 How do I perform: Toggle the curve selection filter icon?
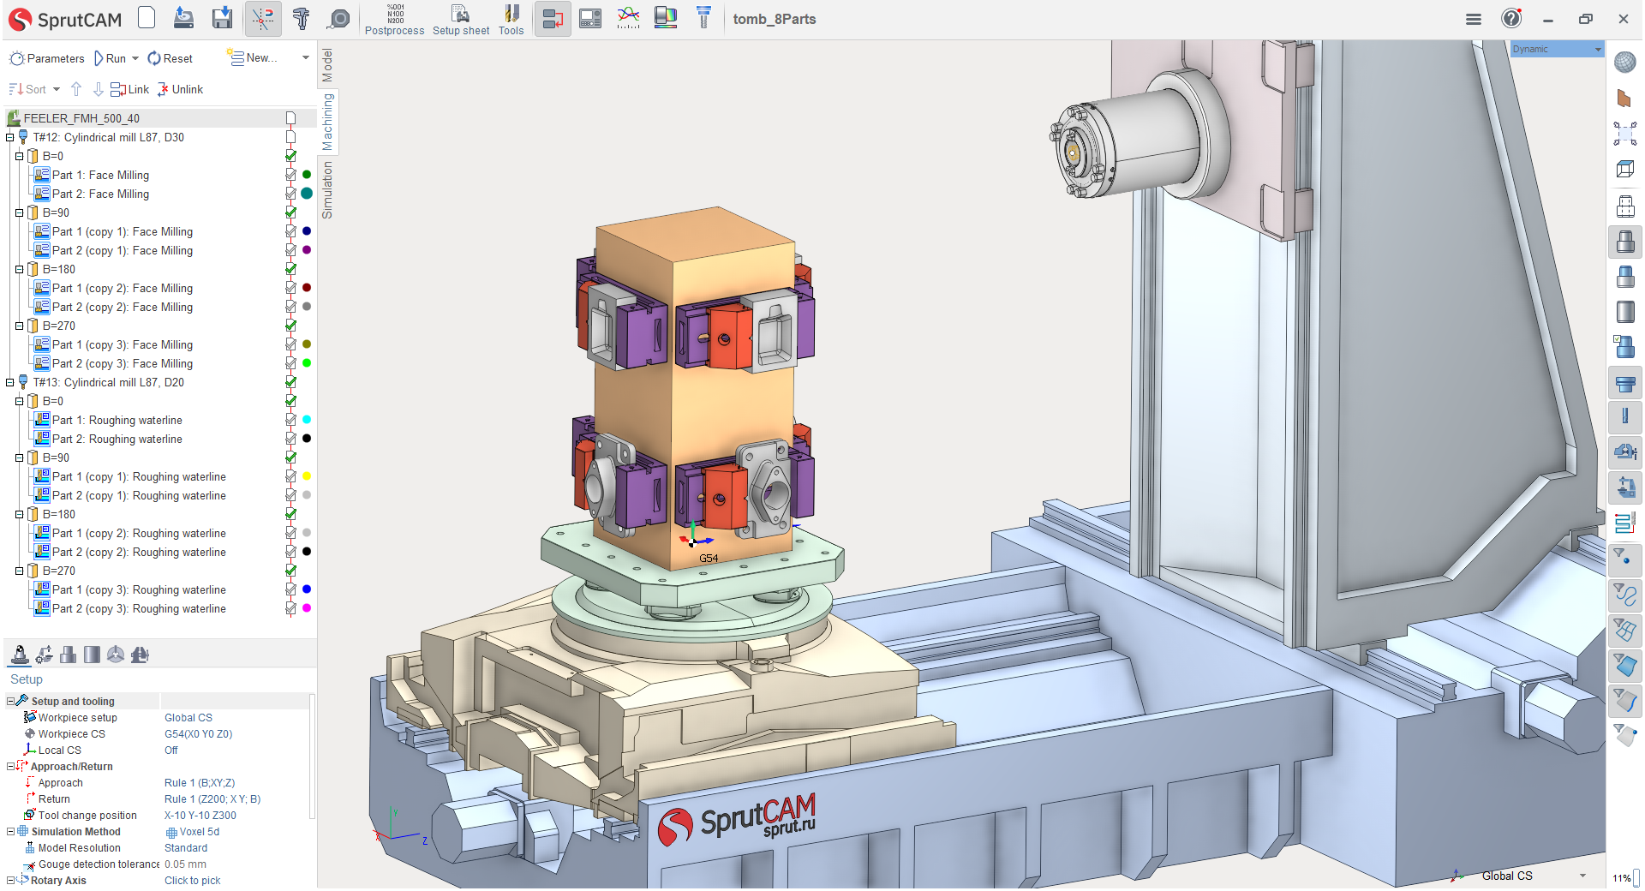1624,595
